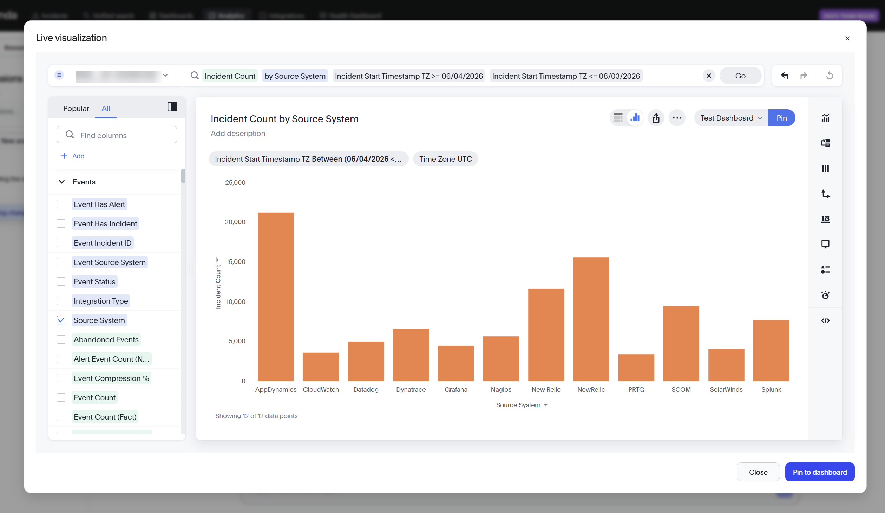Click the AppDynamics orange bar
The height and width of the screenshot is (513, 885).
coord(276,297)
